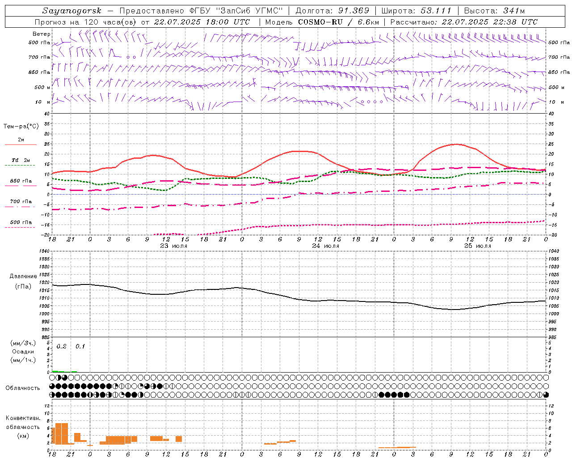This screenshot has width=572, height=458.
Task: Click the 'Тем-ра(°C)' temperature panel label
Action: point(21,127)
